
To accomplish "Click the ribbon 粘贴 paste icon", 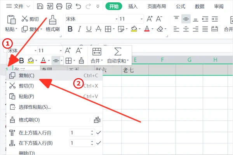I will point(11,19).
